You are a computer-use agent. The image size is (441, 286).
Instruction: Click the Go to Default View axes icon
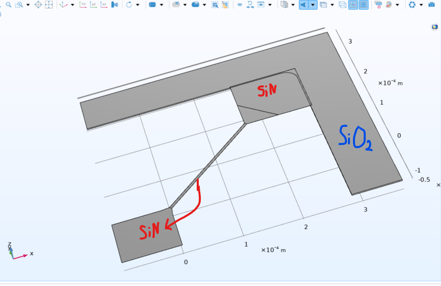pyautogui.click(x=63, y=5)
